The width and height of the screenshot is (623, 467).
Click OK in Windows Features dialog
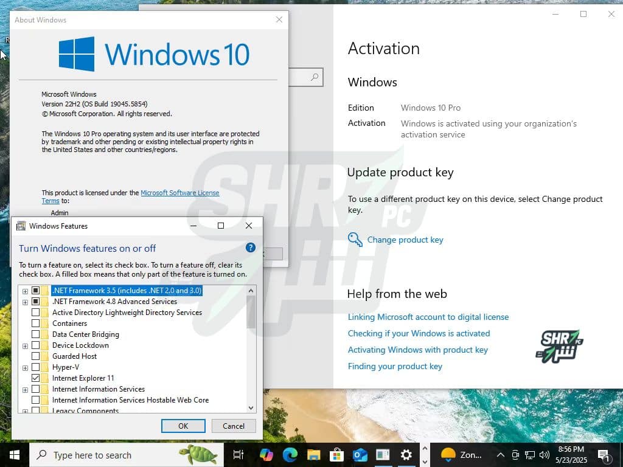click(x=183, y=426)
